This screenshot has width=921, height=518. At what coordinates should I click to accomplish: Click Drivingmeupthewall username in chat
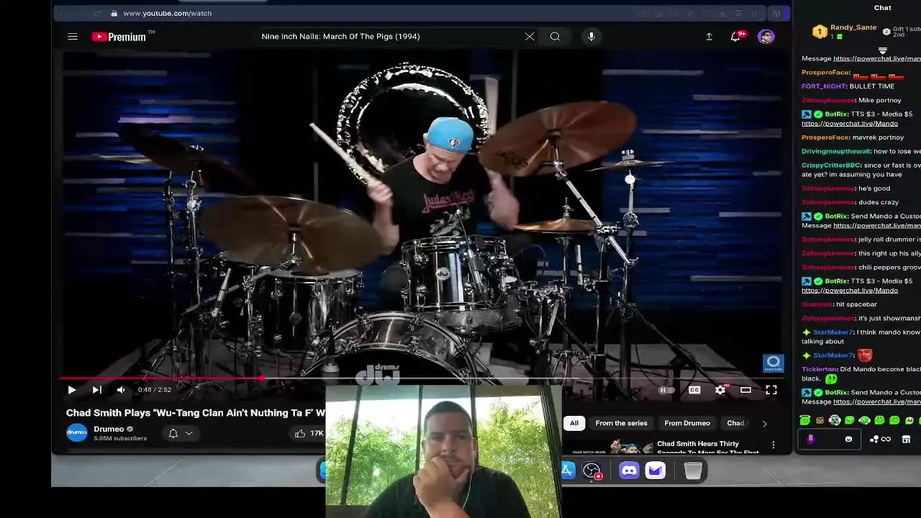[835, 152]
